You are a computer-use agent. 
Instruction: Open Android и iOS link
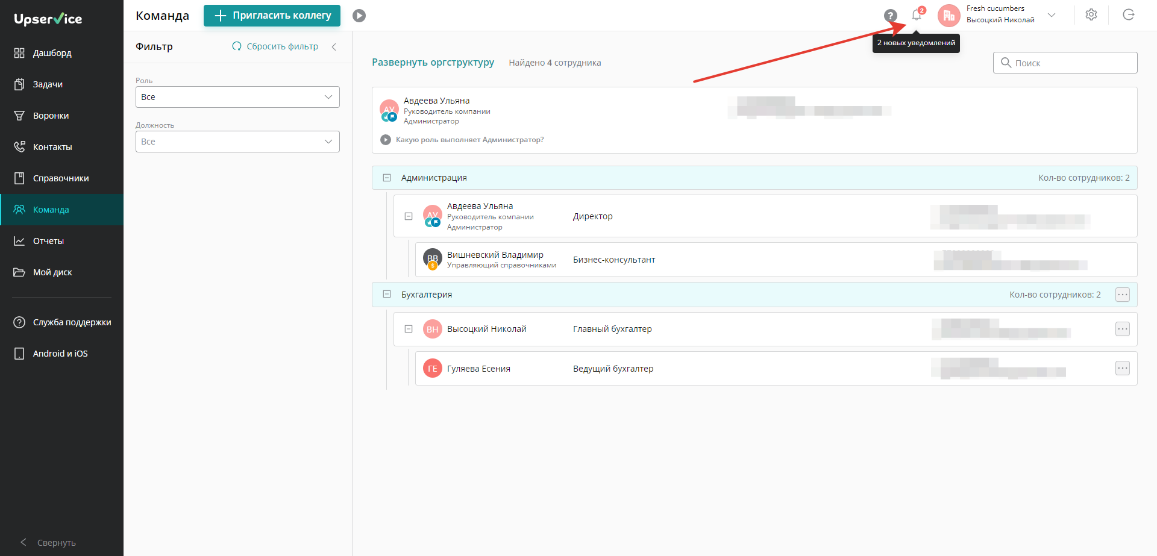pyautogui.click(x=61, y=354)
